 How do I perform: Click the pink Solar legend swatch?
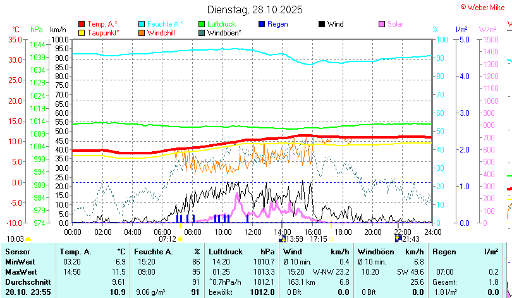click(x=382, y=24)
